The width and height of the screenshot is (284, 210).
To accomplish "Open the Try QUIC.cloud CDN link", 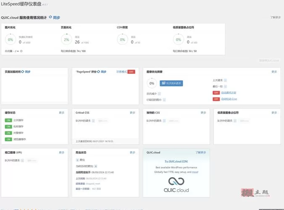I will 176,161.
